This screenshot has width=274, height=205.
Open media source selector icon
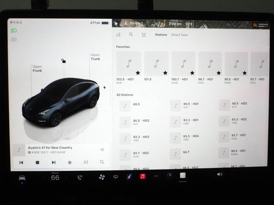coord(119,34)
